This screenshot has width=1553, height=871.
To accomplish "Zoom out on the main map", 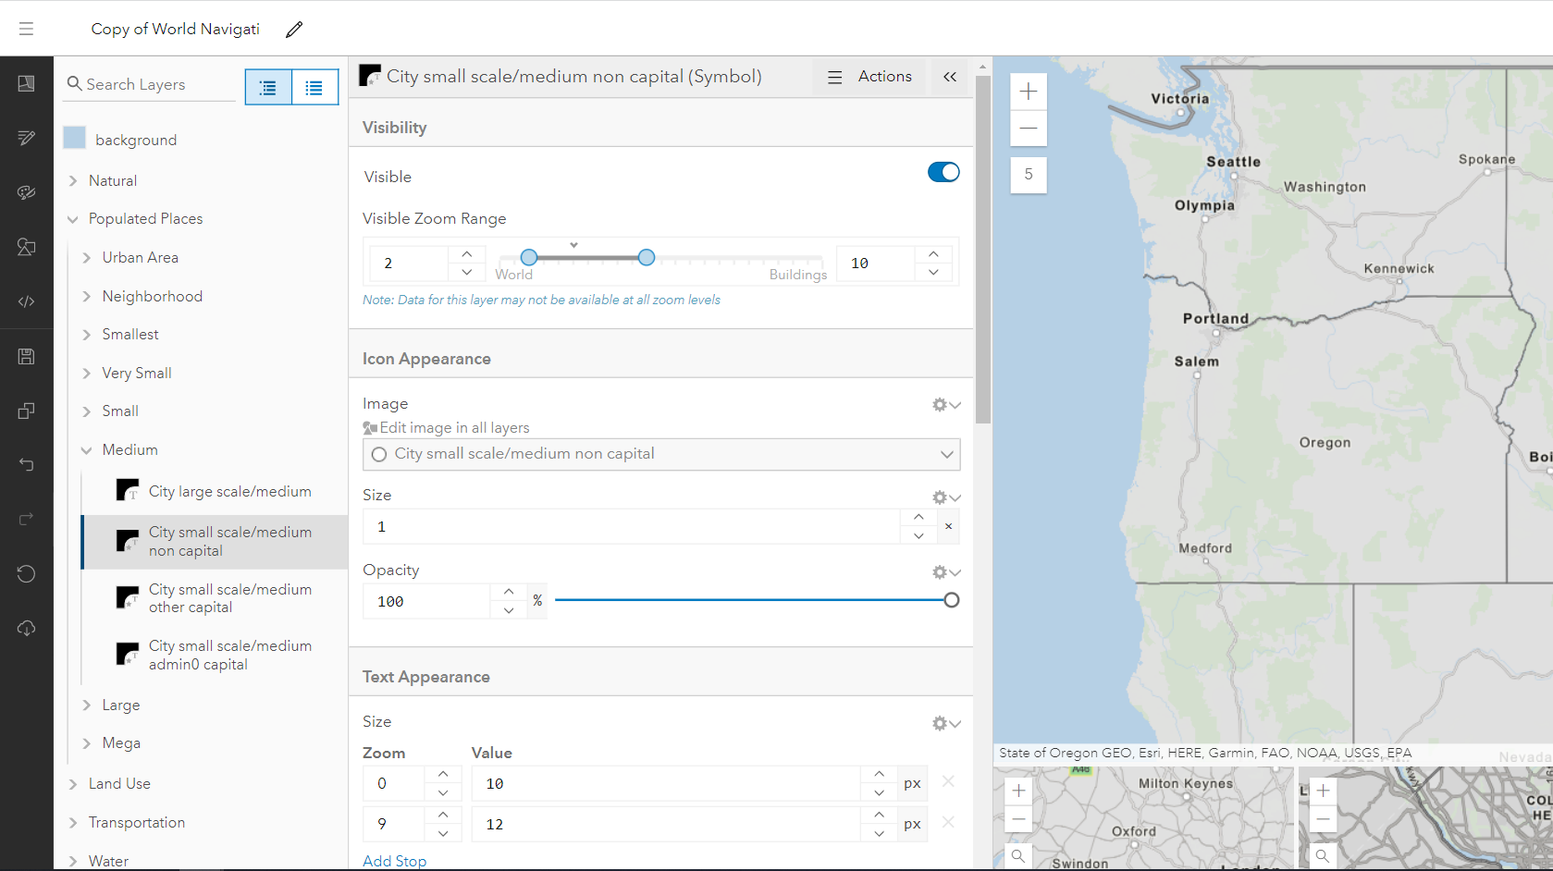I will coord(1029,128).
